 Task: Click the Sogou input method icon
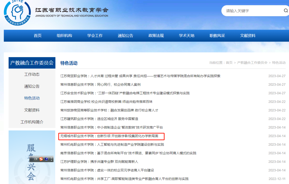click(x=41, y=159)
